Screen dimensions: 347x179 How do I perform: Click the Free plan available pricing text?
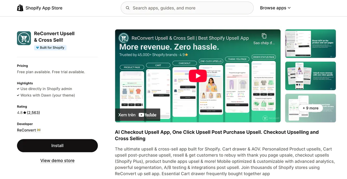coord(51,72)
